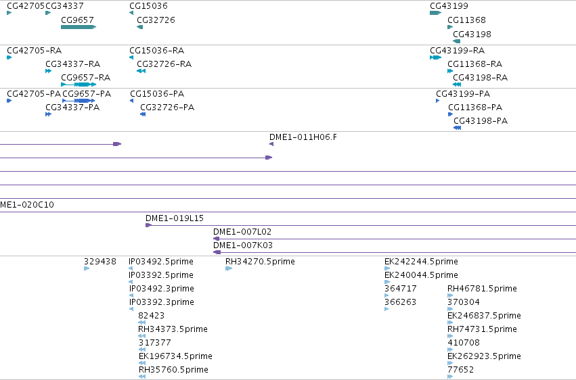Click the CG11368 gene label
The image size is (576, 380).
466,20
